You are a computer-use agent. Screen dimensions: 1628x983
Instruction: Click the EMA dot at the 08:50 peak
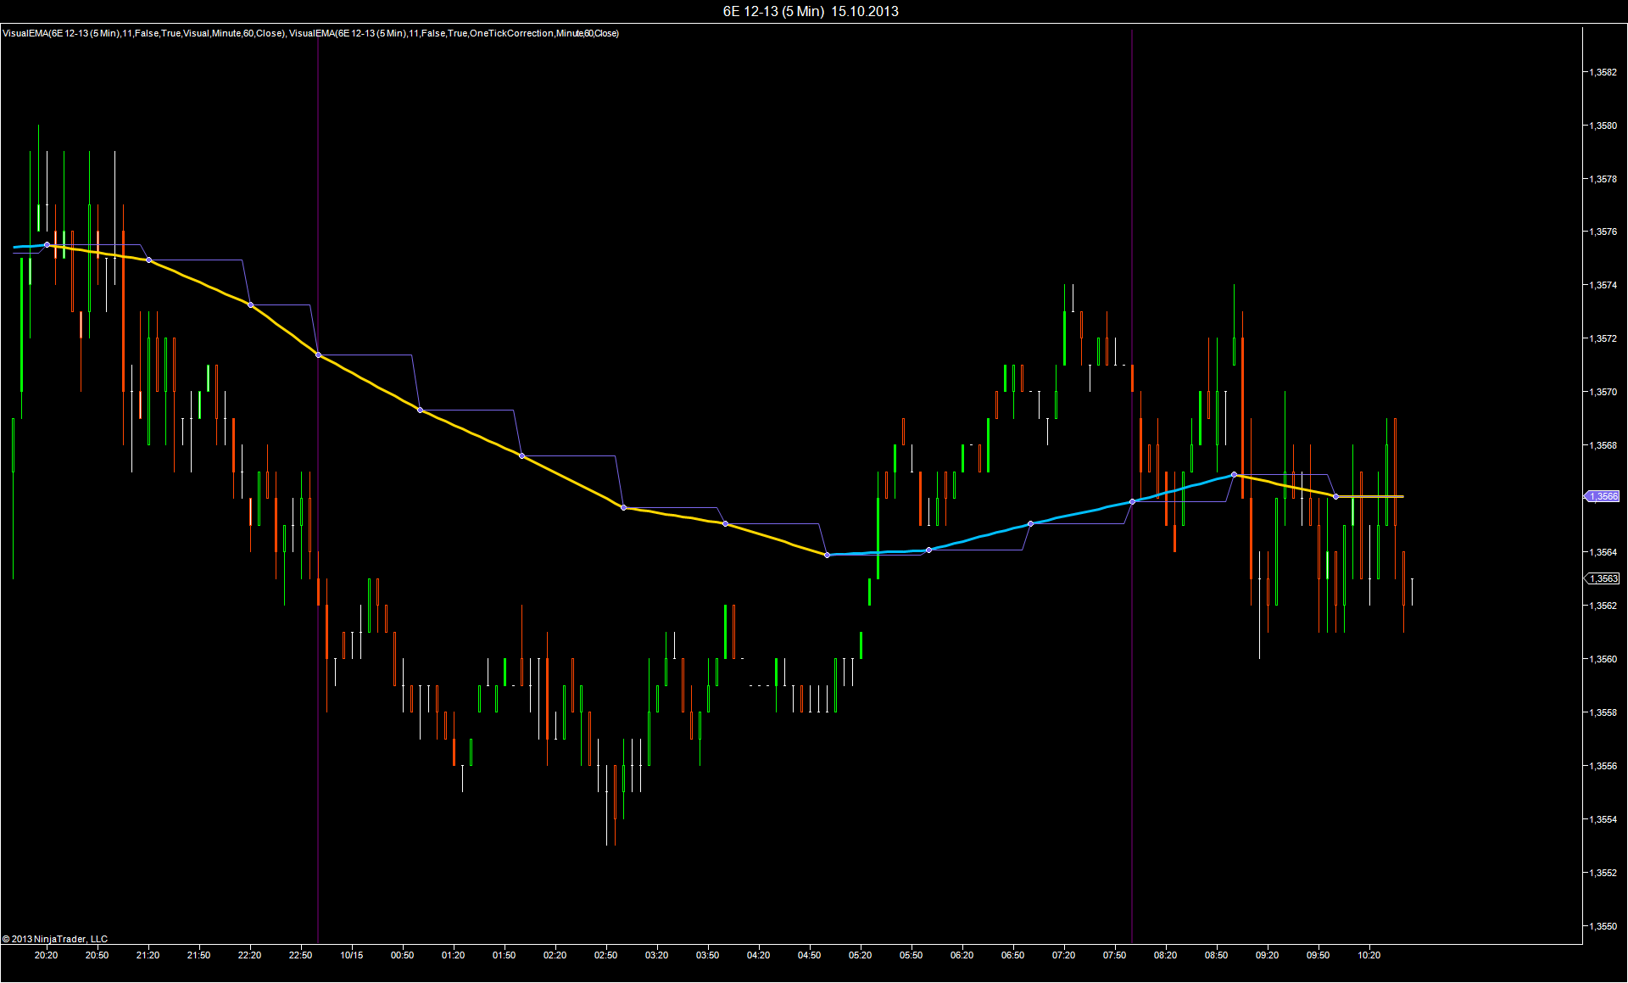pos(1234,474)
